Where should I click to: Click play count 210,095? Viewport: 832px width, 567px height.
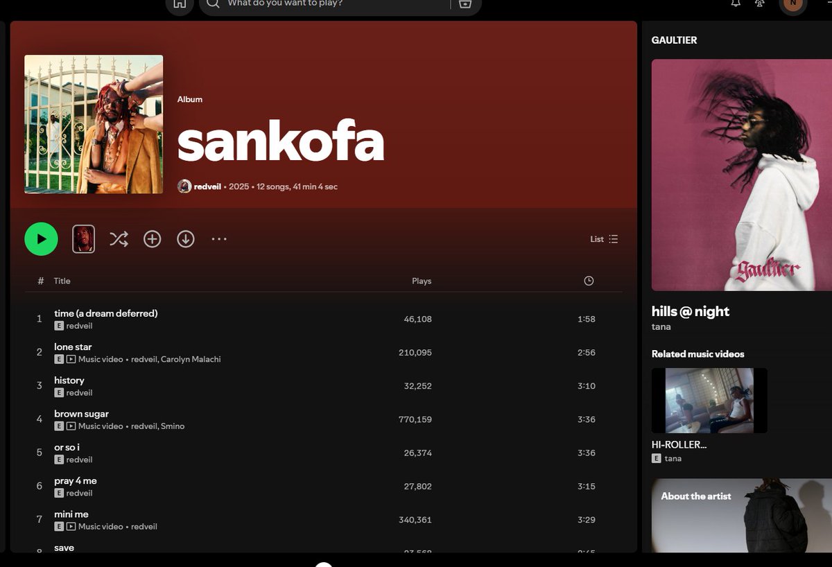tap(415, 353)
